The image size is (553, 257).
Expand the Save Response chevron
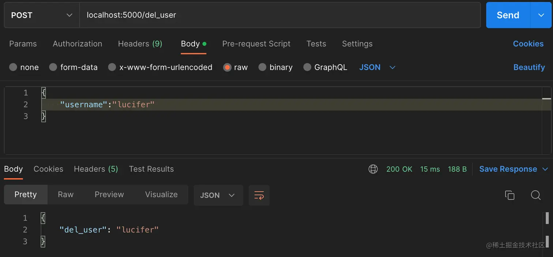pos(545,169)
